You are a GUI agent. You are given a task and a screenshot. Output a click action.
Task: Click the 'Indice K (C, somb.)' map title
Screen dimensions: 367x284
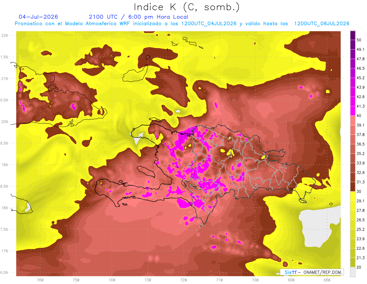tap(187, 7)
